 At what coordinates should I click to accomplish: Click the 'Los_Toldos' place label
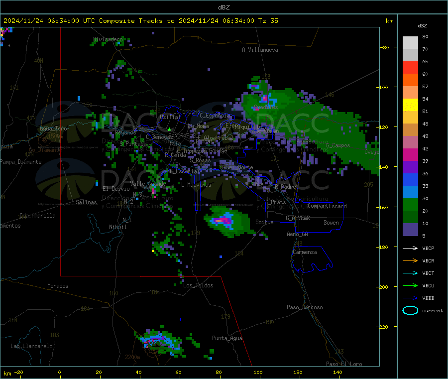(x=198, y=285)
